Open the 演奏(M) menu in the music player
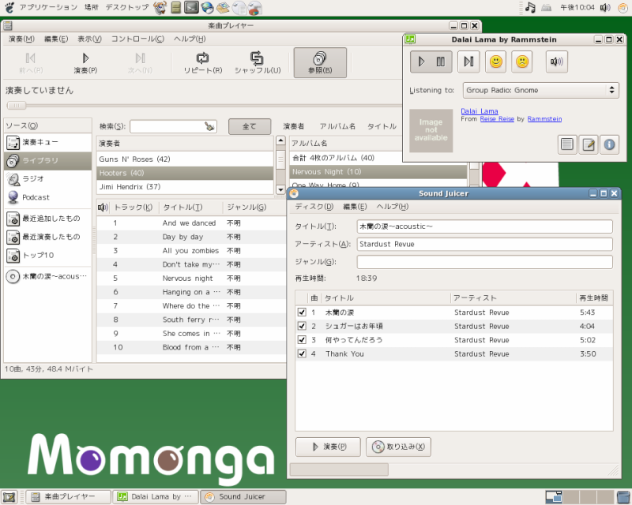The width and height of the screenshot is (632, 505). pyautogui.click(x=22, y=39)
